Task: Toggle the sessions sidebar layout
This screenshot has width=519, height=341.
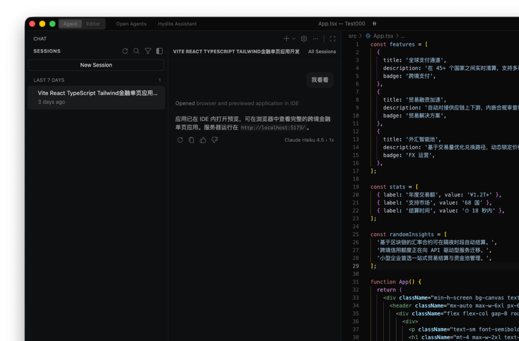Action: (159, 51)
